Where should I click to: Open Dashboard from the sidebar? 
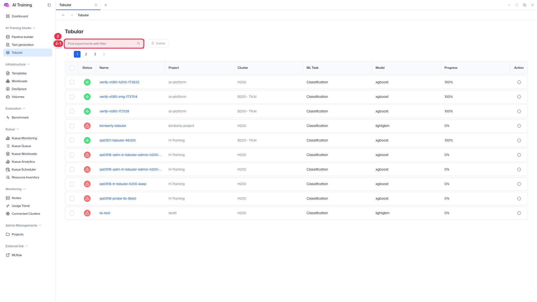click(28, 16)
